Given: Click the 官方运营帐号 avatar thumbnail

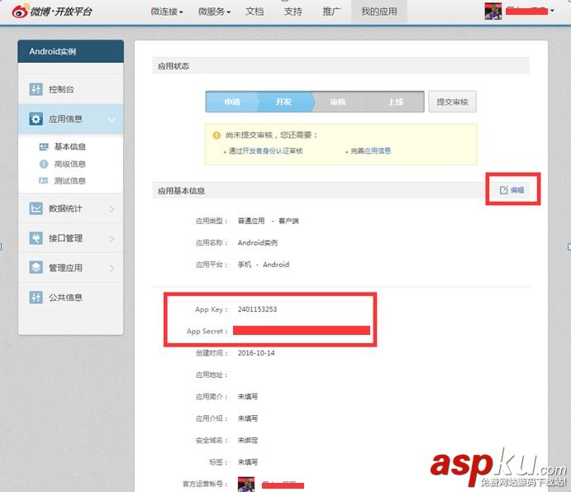Looking at the screenshot, I should pos(246,485).
